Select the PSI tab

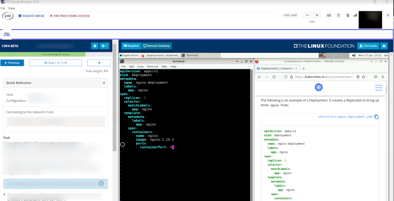pos(7,34)
